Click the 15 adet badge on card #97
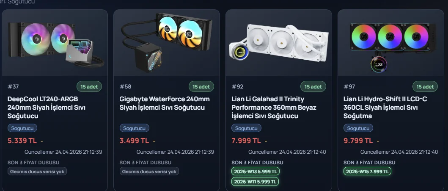 (x=425, y=87)
